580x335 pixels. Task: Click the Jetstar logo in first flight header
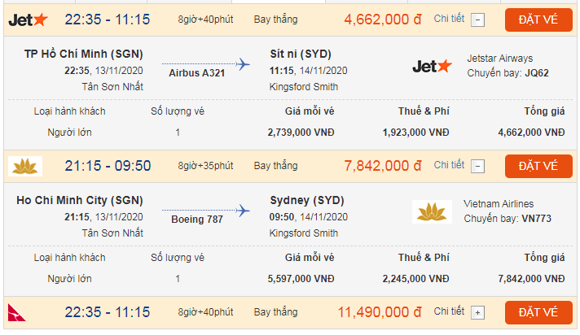pyautogui.click(x=28, y=19)
